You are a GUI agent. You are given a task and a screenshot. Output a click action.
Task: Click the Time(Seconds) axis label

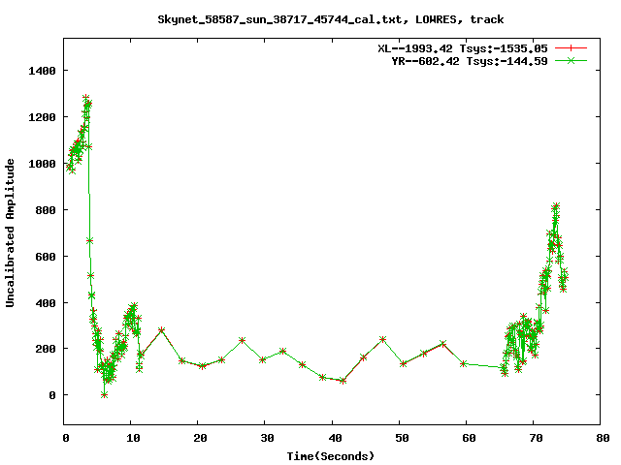coord(330,456)
